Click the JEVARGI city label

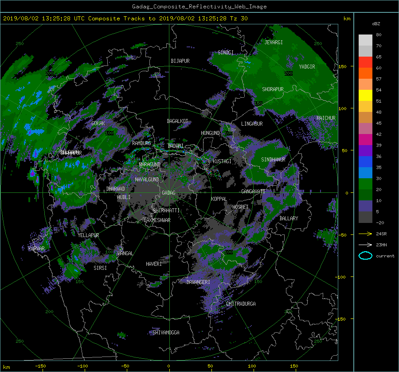coord(274,42)
